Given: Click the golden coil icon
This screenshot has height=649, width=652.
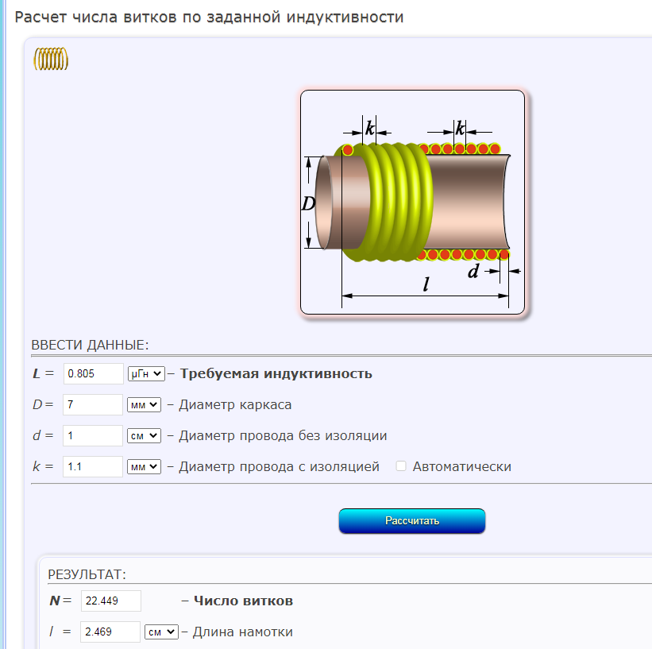Looking at the screenshot, I should point(51,60).
